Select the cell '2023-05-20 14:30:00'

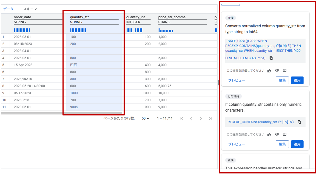29,86
